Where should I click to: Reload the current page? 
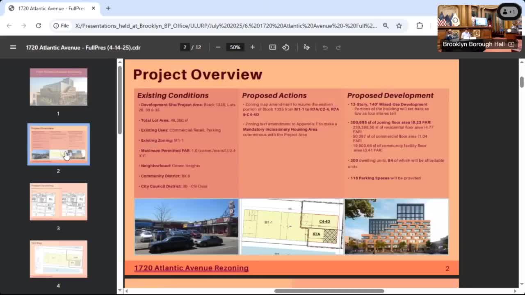pos(38,25)
